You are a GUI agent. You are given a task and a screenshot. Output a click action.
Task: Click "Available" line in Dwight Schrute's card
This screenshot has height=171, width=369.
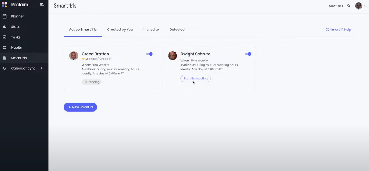[209, 65]
